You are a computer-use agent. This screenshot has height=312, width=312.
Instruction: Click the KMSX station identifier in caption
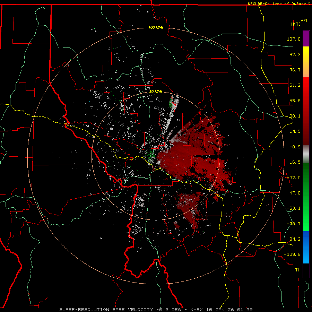(197, 310)
